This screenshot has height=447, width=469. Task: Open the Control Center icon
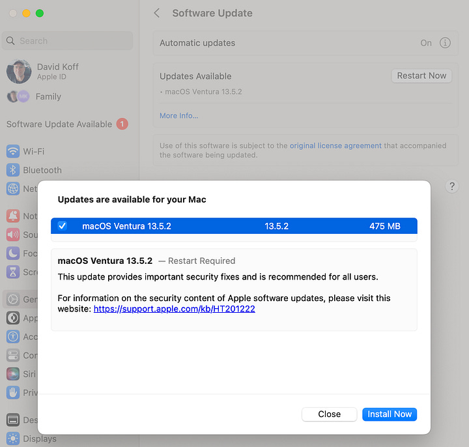(13, 355)
